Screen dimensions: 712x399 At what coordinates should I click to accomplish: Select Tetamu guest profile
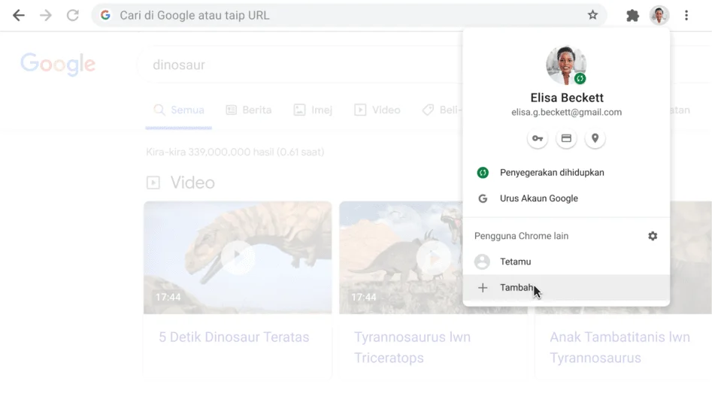tap(515, 261)
